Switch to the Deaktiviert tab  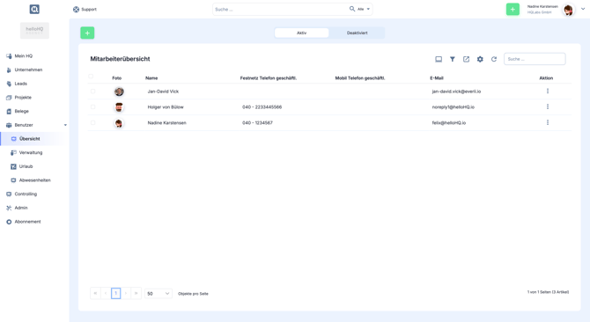tap(358, 33)
